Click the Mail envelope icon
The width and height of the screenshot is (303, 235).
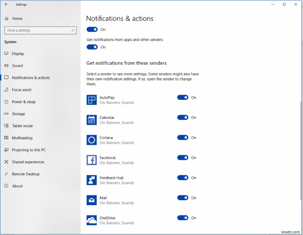click(x=91, y=200)
